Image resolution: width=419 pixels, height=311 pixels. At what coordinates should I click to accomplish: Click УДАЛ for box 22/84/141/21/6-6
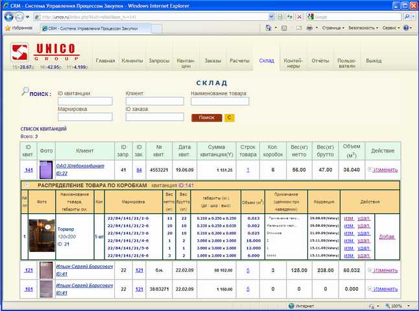364,256
